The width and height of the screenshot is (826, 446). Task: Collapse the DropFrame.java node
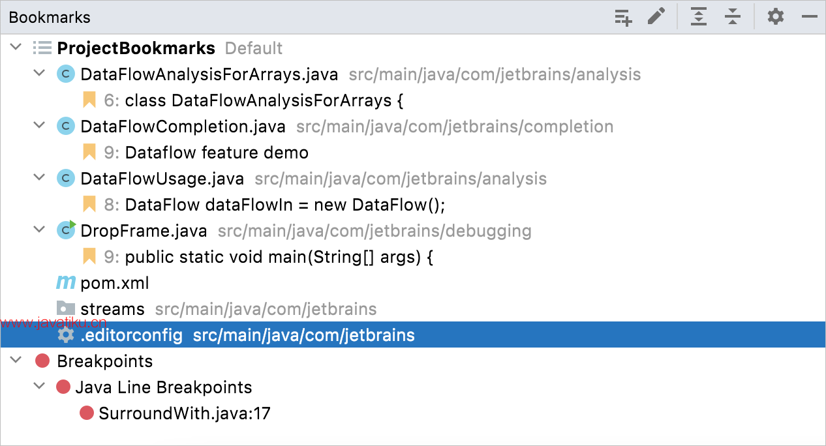[x=40, y=231]
